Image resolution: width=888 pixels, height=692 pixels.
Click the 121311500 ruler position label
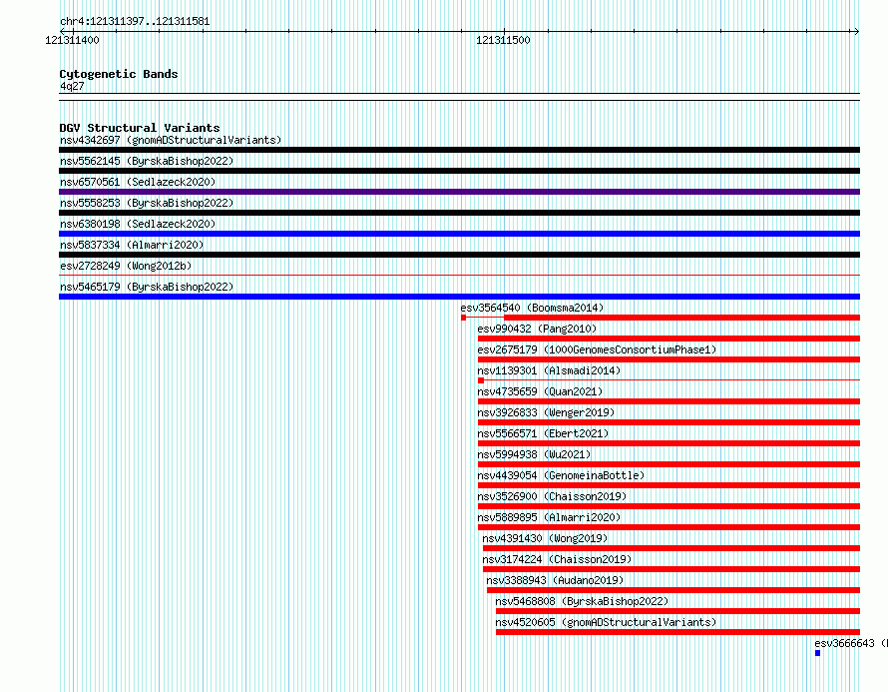tap(503, 40)
